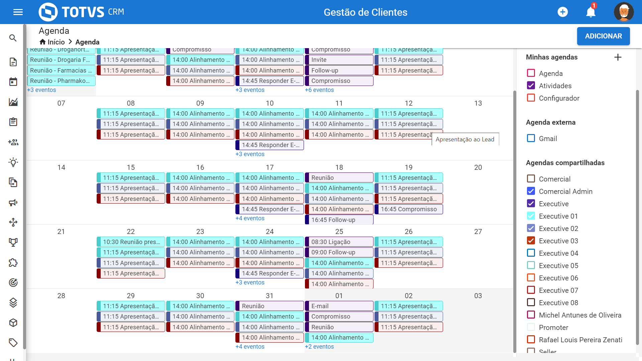
Task: Expand +4 eventos on day 17
Action: click(250, 218)
